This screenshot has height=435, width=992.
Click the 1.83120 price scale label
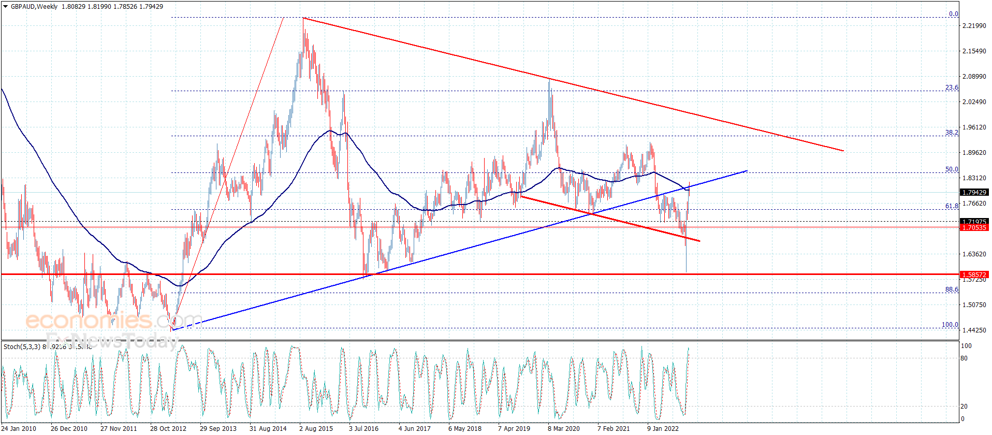[x=974, y=178]
